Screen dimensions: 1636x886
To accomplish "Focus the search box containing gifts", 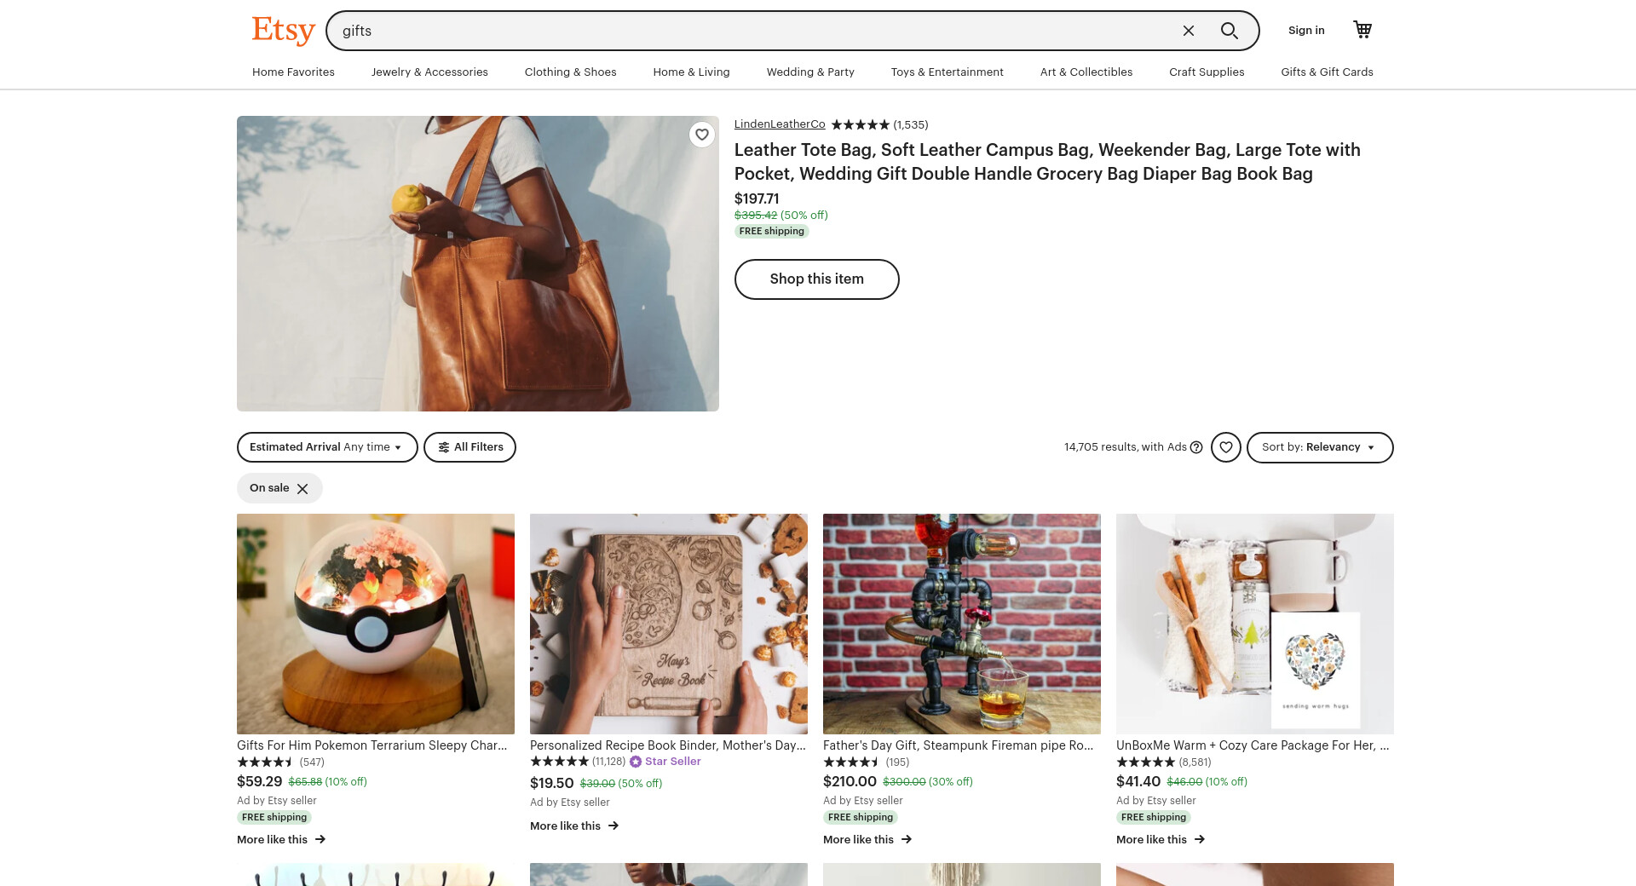I will tap(750, 31).
